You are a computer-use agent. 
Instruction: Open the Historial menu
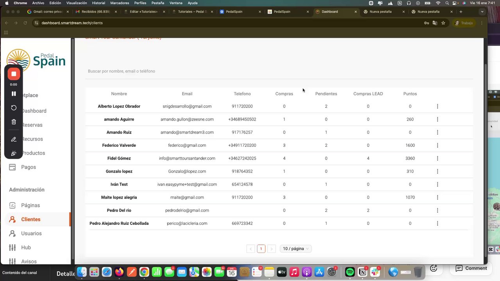(98, 3)
